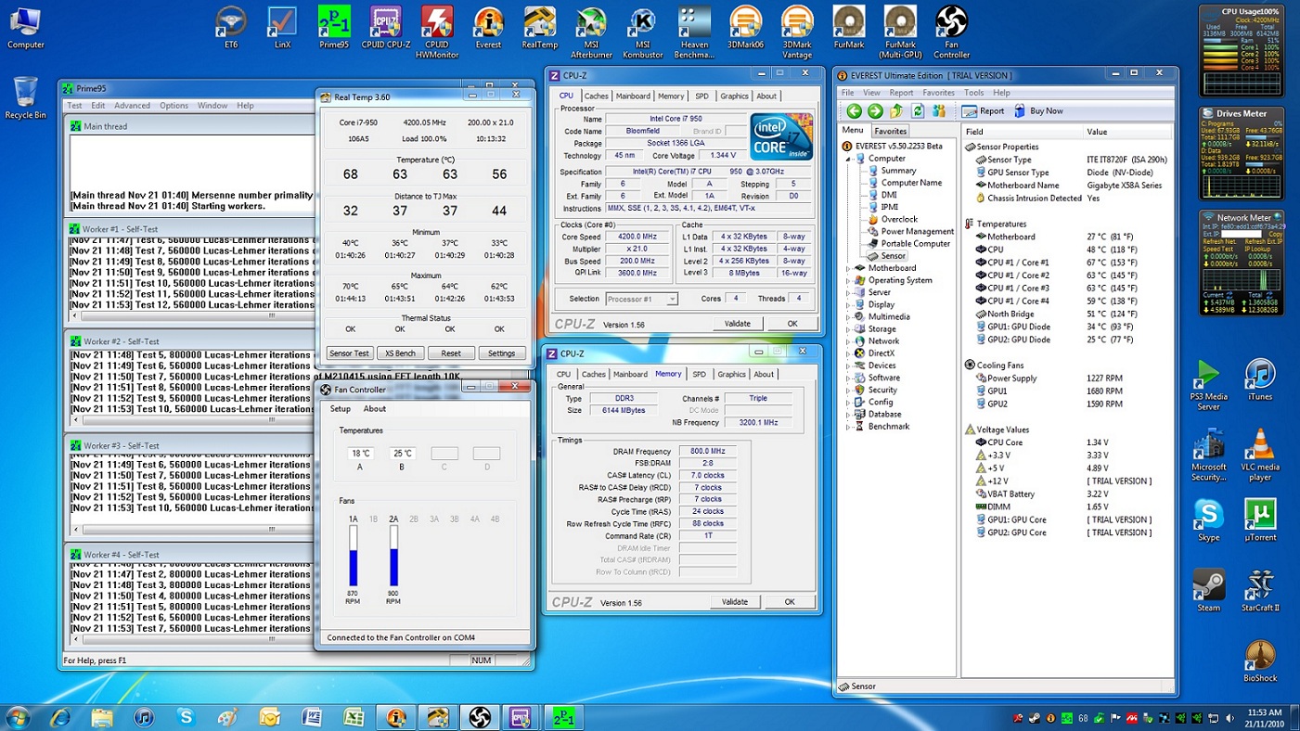Click the EVEREST users toolbar icon
Screen dimensions: 1300x731
click(939, 111)
